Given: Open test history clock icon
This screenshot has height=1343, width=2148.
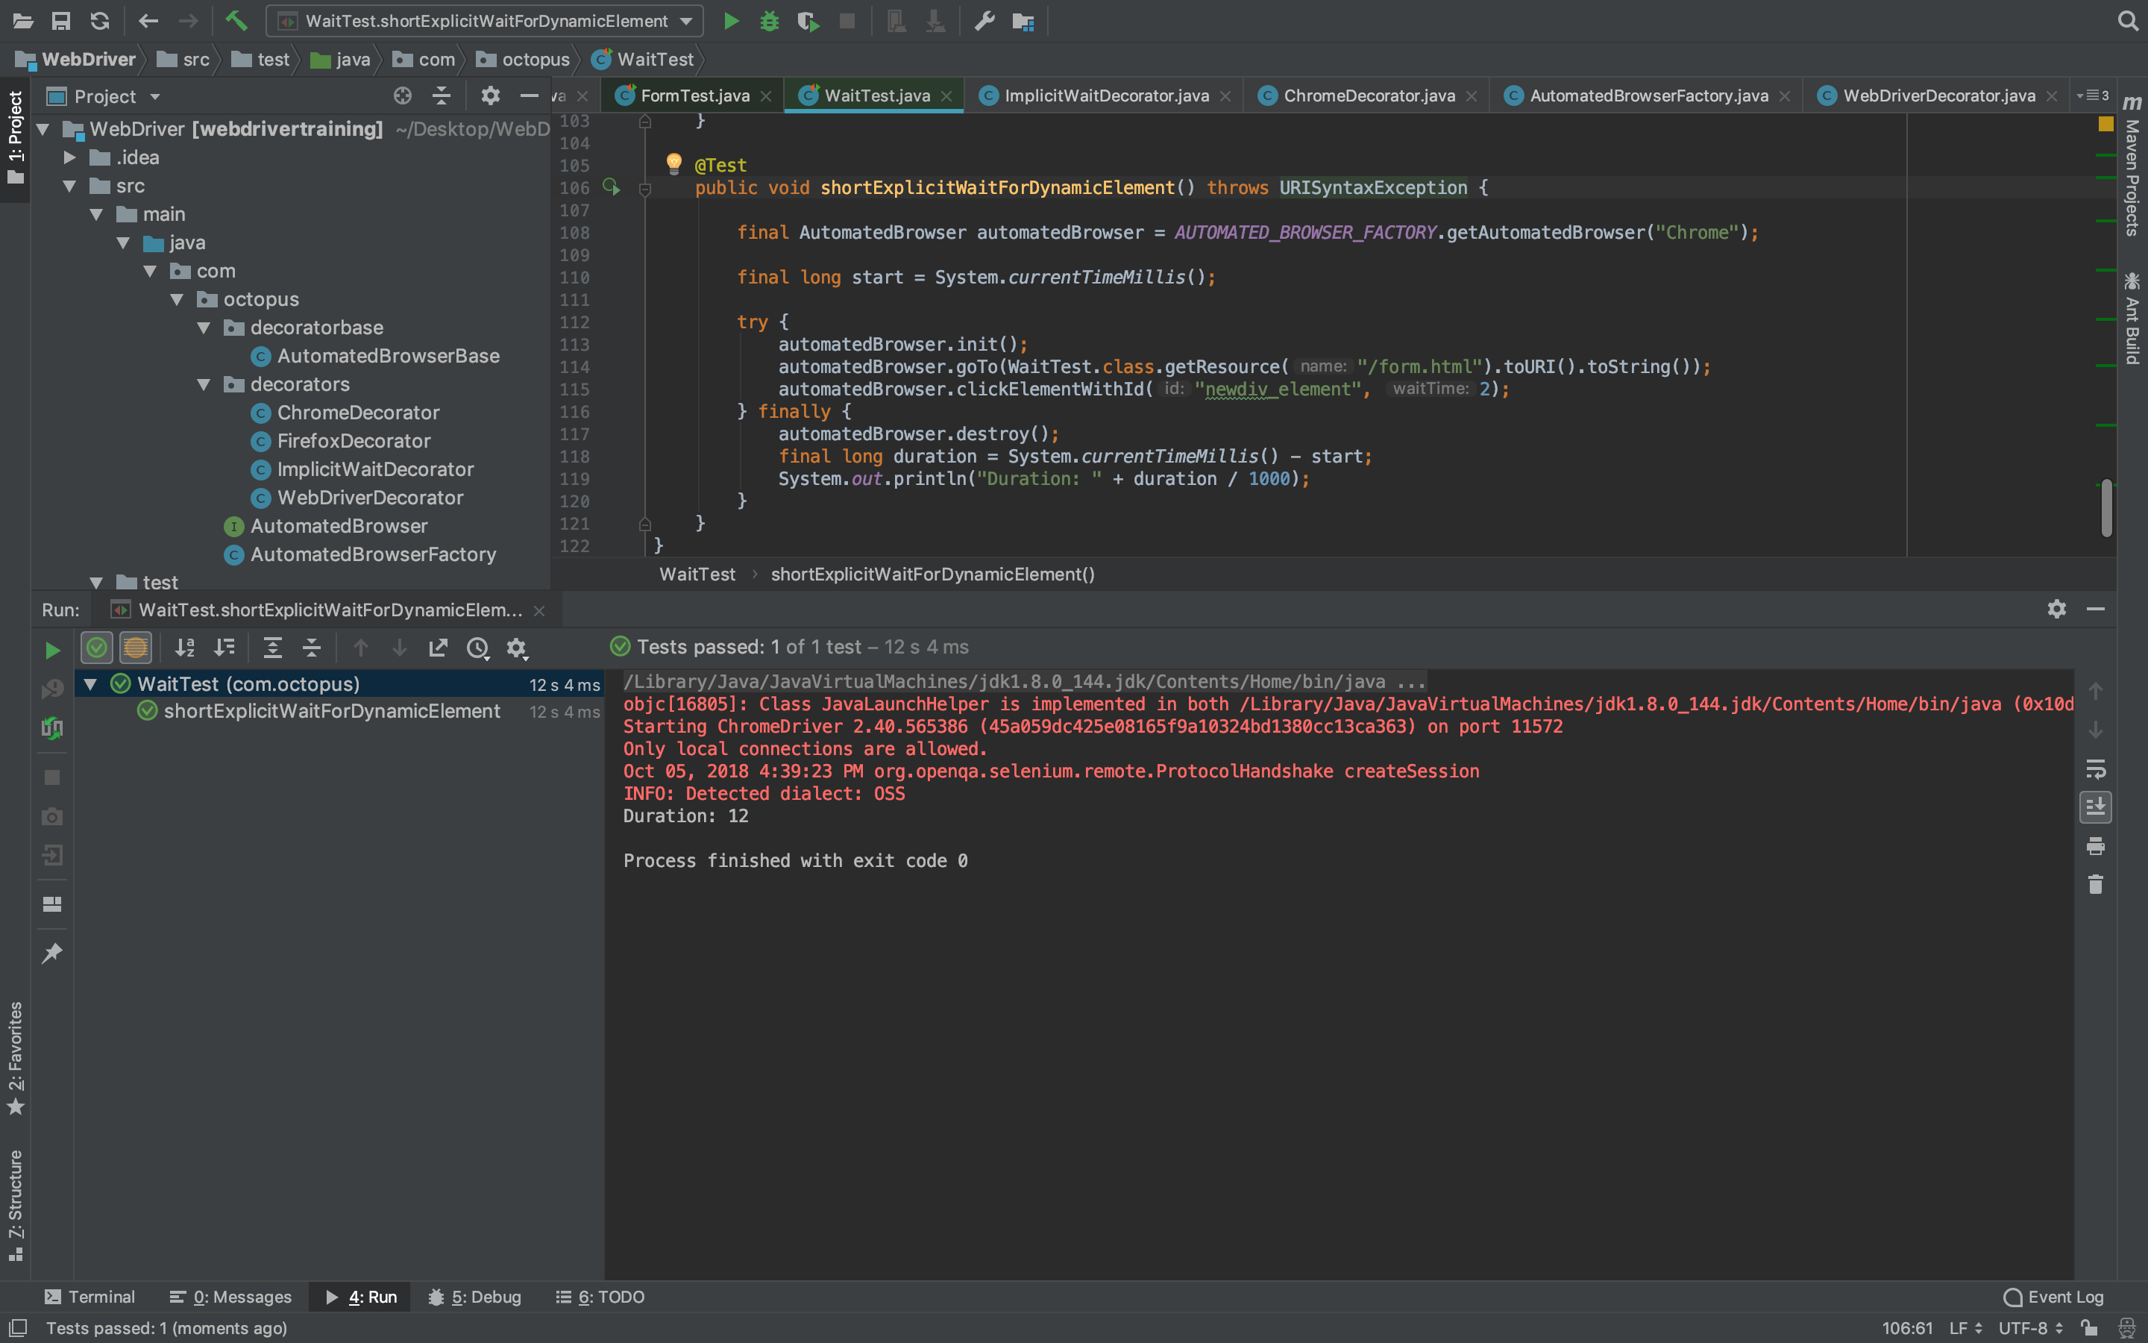Looking at the screenshot, I should click(x=477, y=648).
